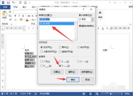
Task: Apply strikethrough abc formatting
Action: 29,16
